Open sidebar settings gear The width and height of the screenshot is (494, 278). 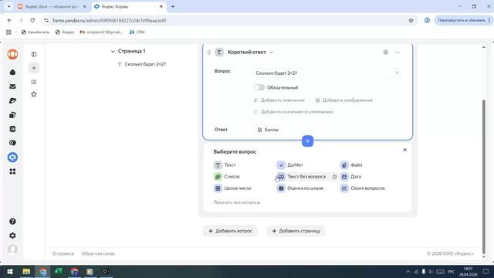pyautogui.click(x=12, y=236)
